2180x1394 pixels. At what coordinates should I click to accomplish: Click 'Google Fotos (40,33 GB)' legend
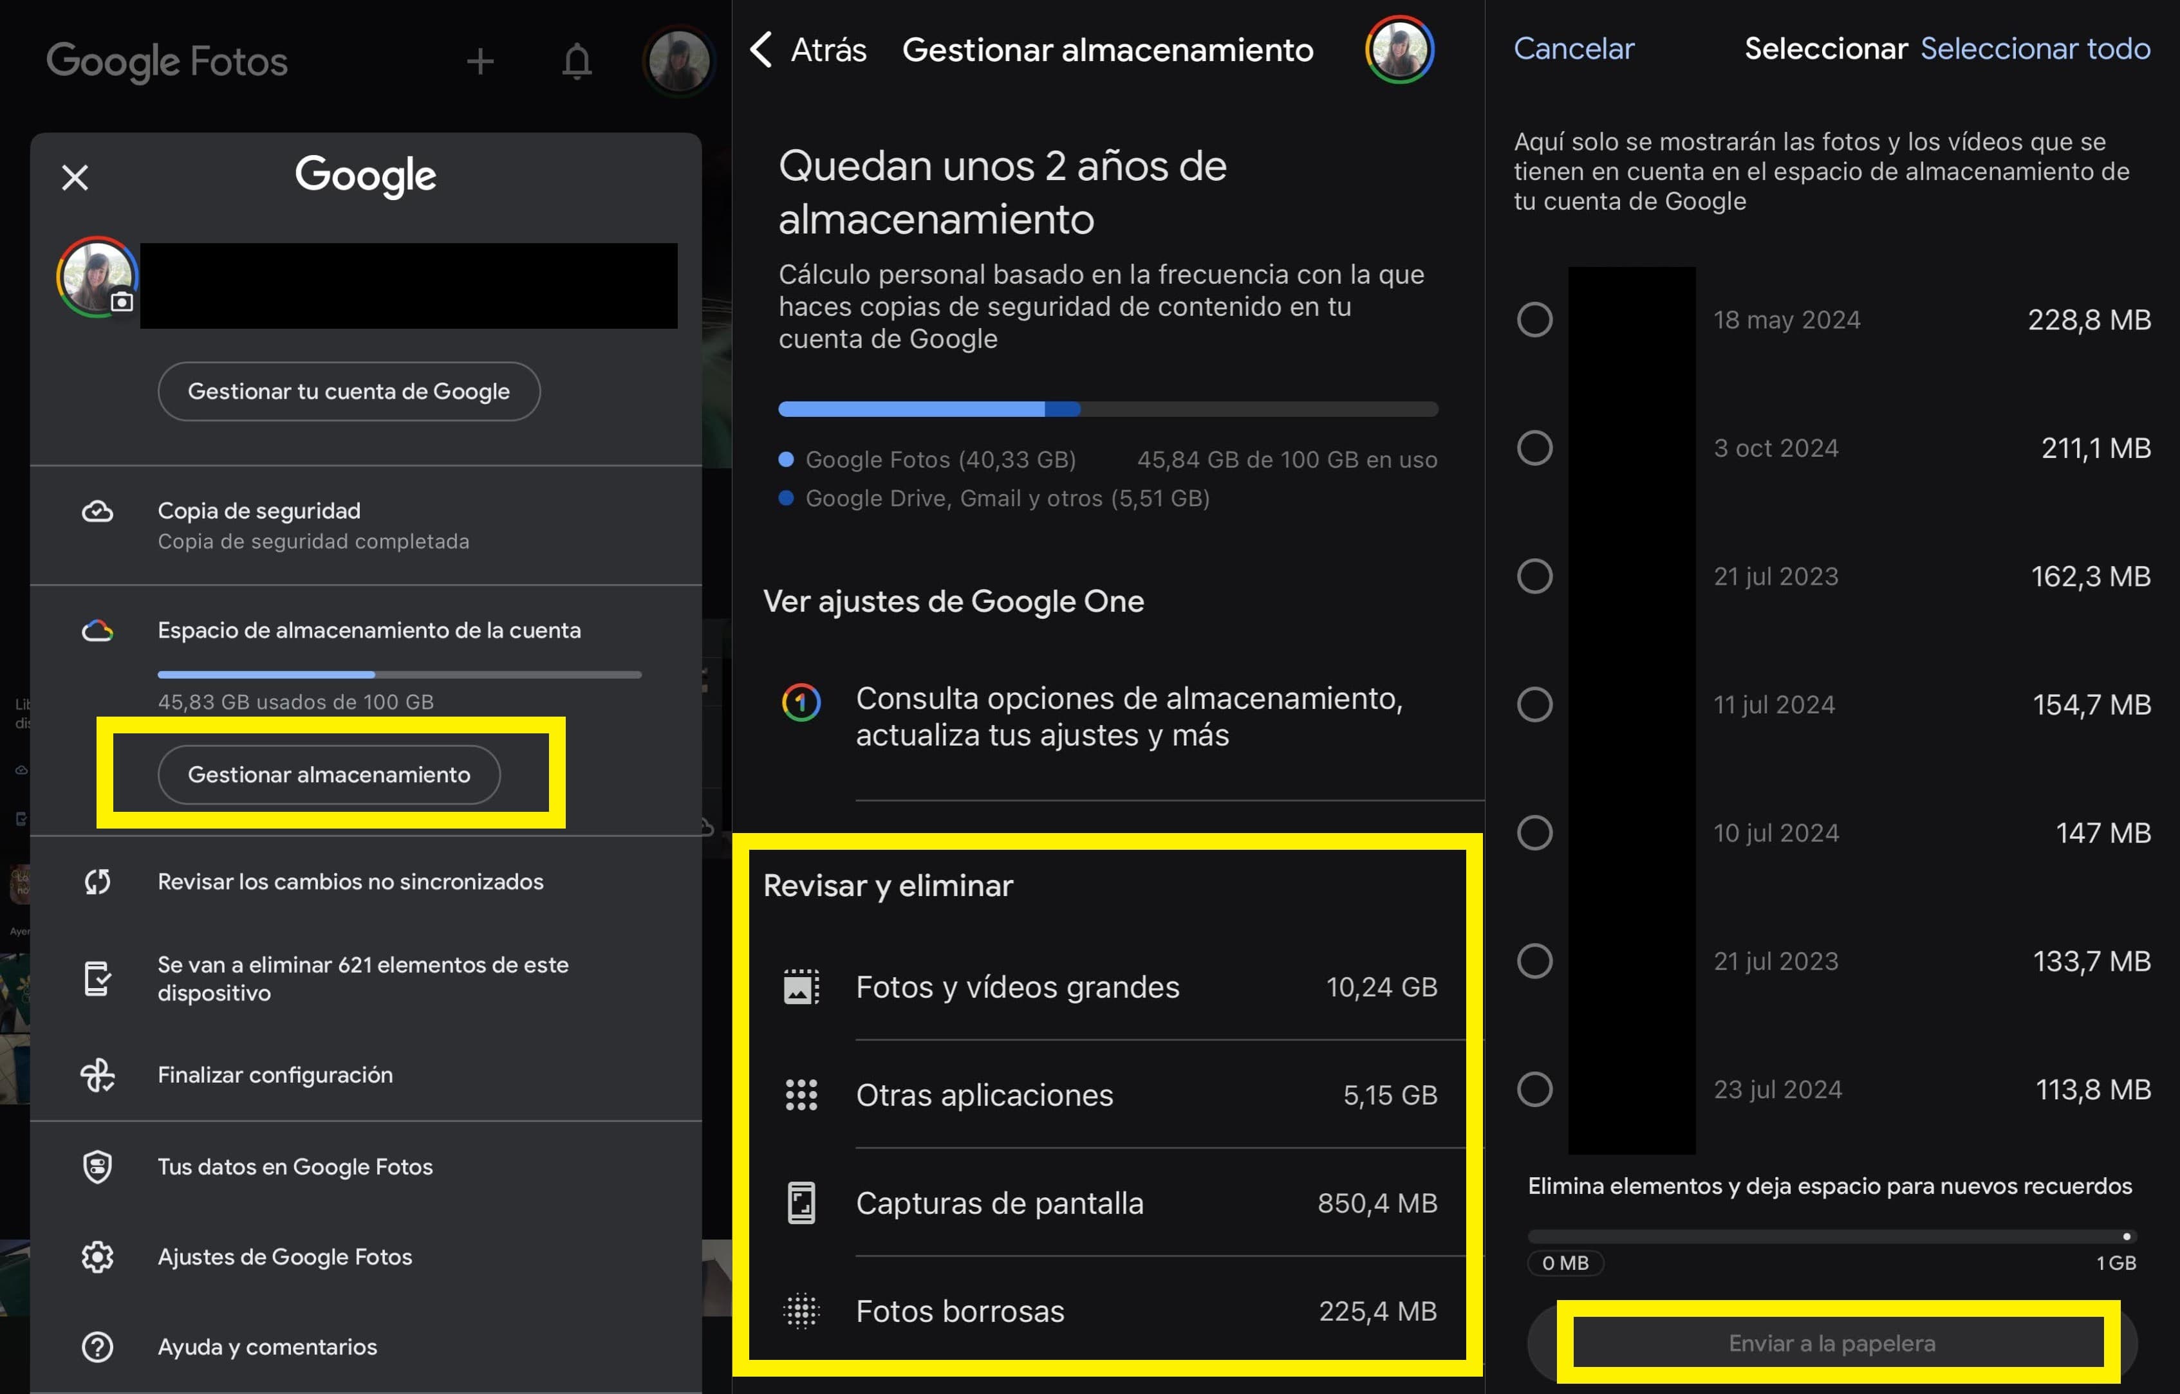pos(940,460)
